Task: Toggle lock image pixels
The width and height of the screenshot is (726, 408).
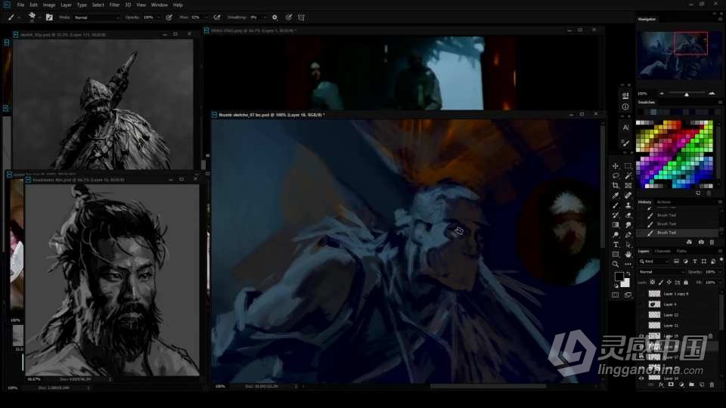Action: tap(661, 282)
